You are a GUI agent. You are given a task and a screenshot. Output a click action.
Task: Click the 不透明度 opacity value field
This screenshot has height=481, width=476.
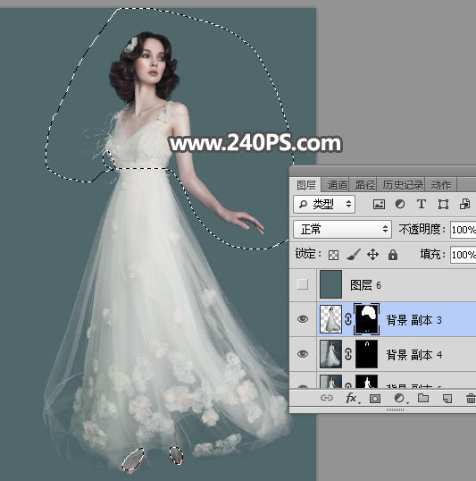click(x=463, y=230)
